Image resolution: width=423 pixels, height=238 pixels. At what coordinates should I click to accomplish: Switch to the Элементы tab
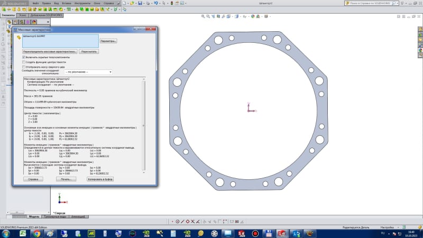[x=8, y=15]
